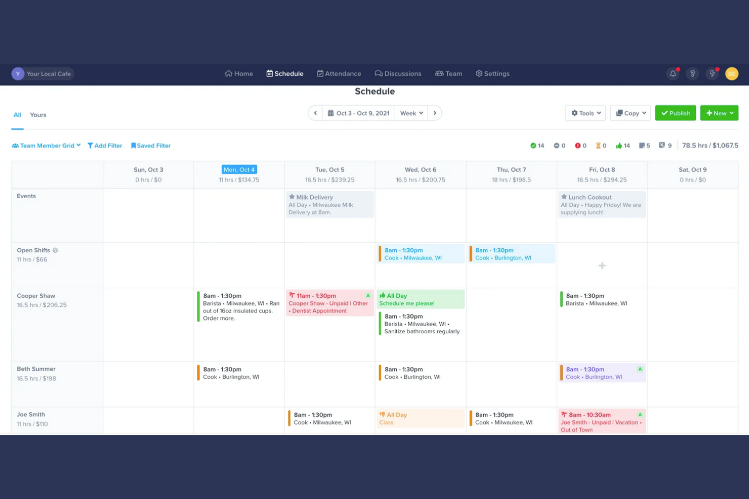This screenshot has height=499, width=749.
Task: Click the green checkmark shift confirmation counter
Action: (536, 146)
